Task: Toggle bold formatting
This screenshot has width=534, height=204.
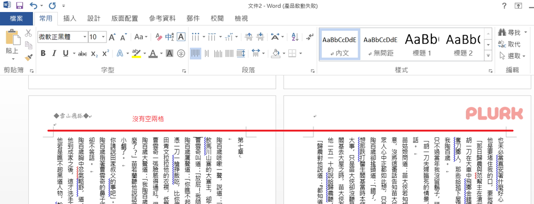Action: (x=43, y=54)
